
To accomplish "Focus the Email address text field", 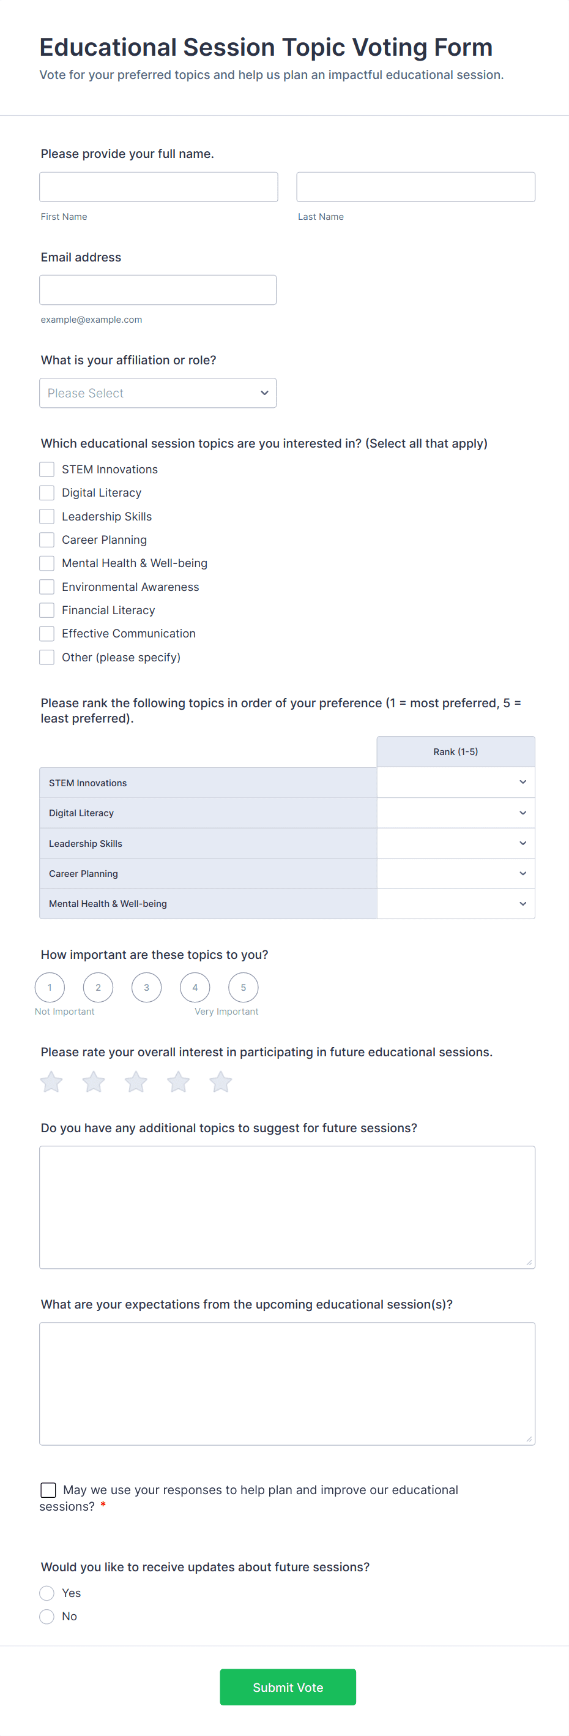I will (x=158, y=290).
